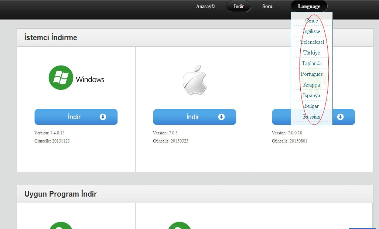Click the silver Apple logo icon
Screen dimensions: 379x229
click(x=195, y=80)
